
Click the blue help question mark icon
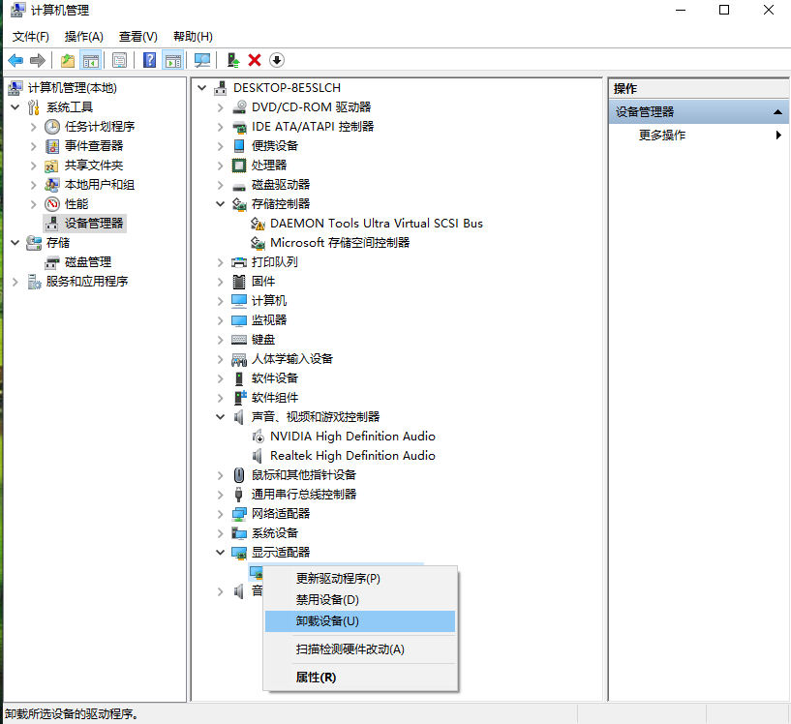[149, 61]
